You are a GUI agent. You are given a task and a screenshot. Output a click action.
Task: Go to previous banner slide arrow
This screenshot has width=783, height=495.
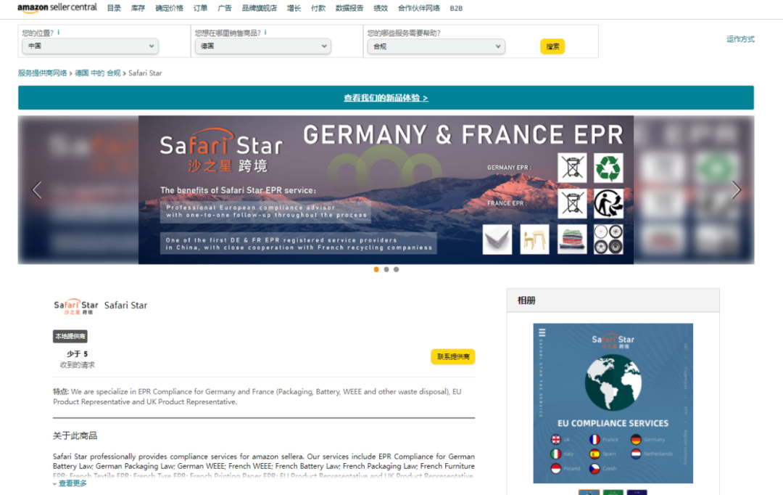[x=36, y=190]
